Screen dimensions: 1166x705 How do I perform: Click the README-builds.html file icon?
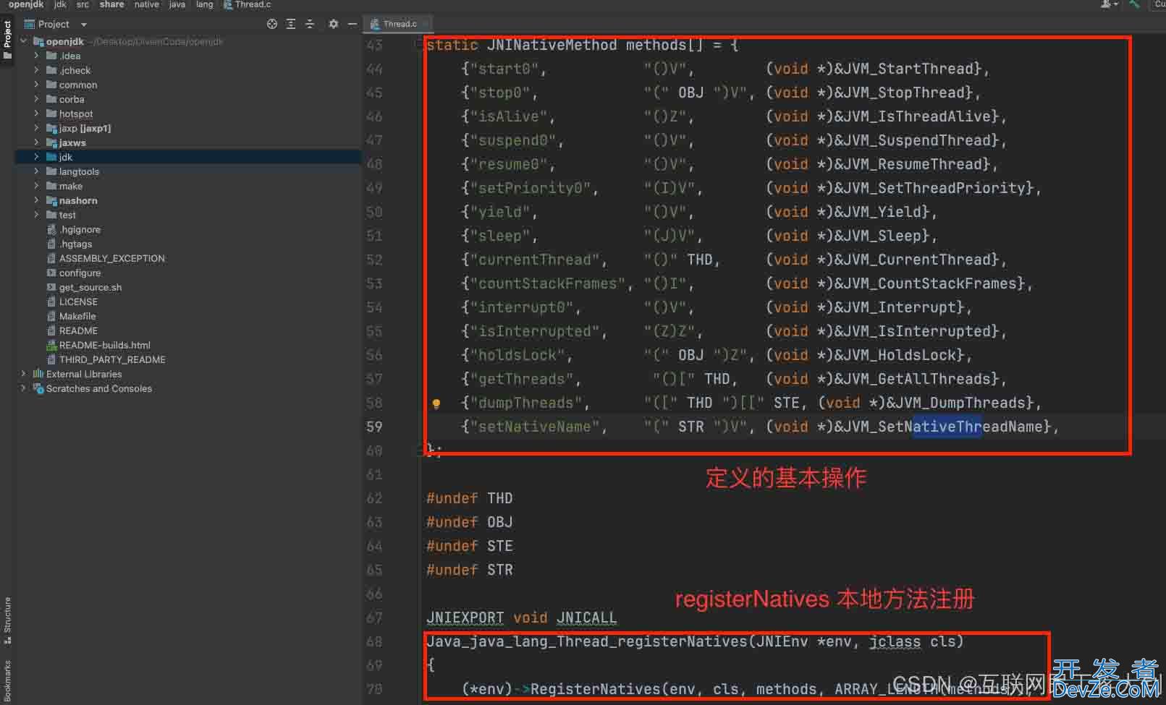51,345
